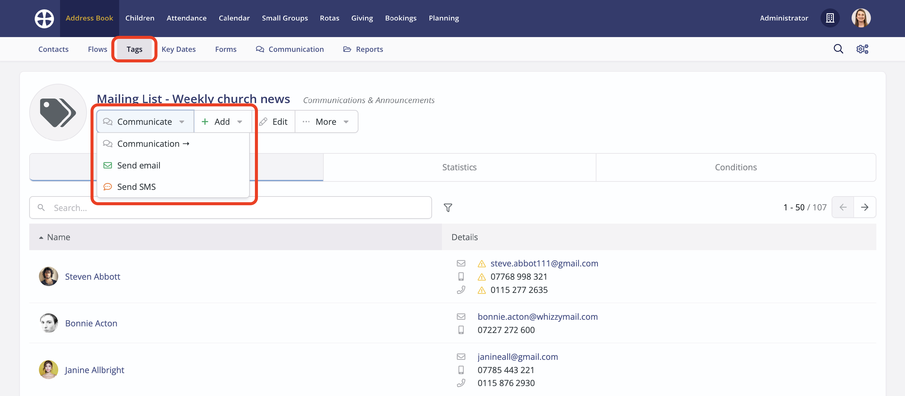
Task: Click warning icon beside 07768 998 321
Action: (482, 277)
